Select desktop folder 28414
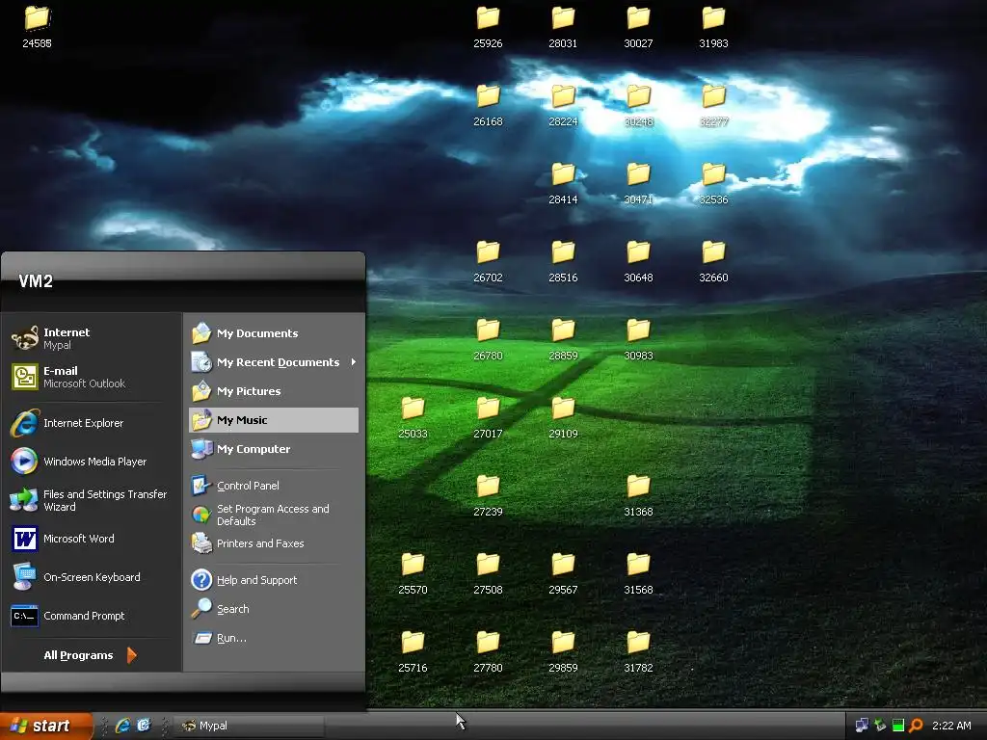987x740 pixels. (563, 182)
